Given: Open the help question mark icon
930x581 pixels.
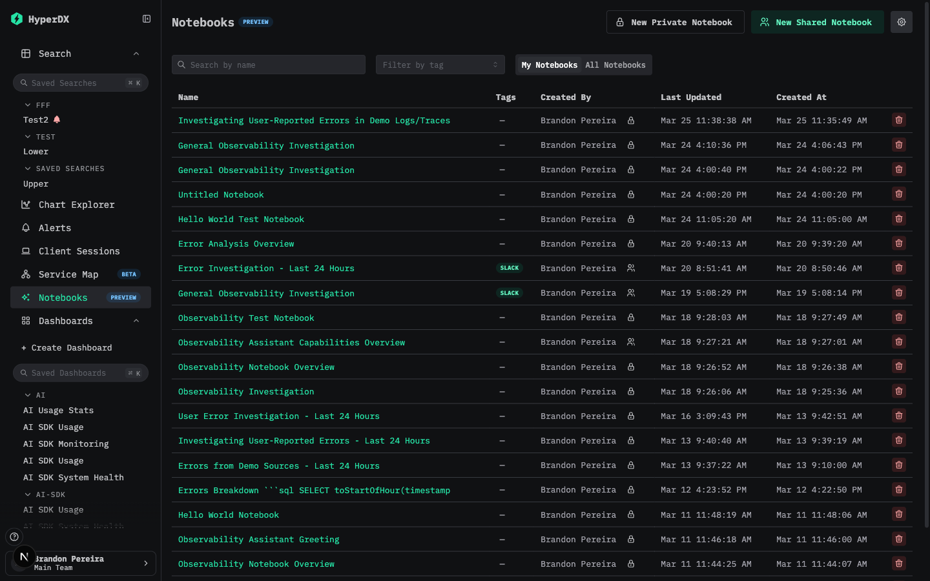Looking at the screenshot, I should (x=14, y=536).
